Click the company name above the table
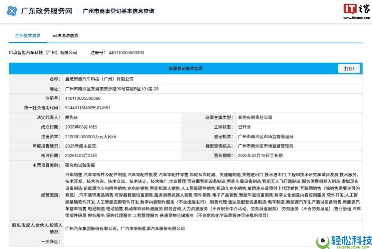Screen dimensions: 372x249 pos(43,53)
